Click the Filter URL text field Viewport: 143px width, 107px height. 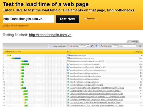[x=130, y=46]
